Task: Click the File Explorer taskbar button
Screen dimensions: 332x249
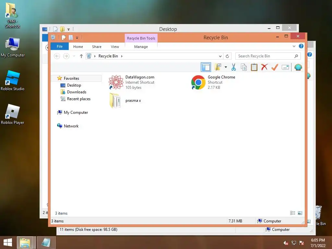Action: click(25, 243)
